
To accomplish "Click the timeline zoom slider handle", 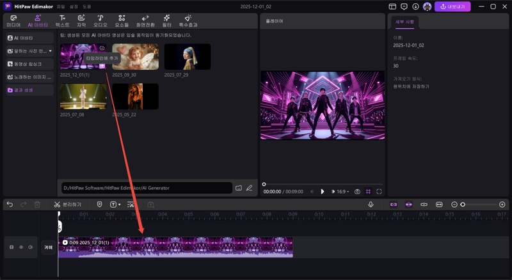I will 463,205.
